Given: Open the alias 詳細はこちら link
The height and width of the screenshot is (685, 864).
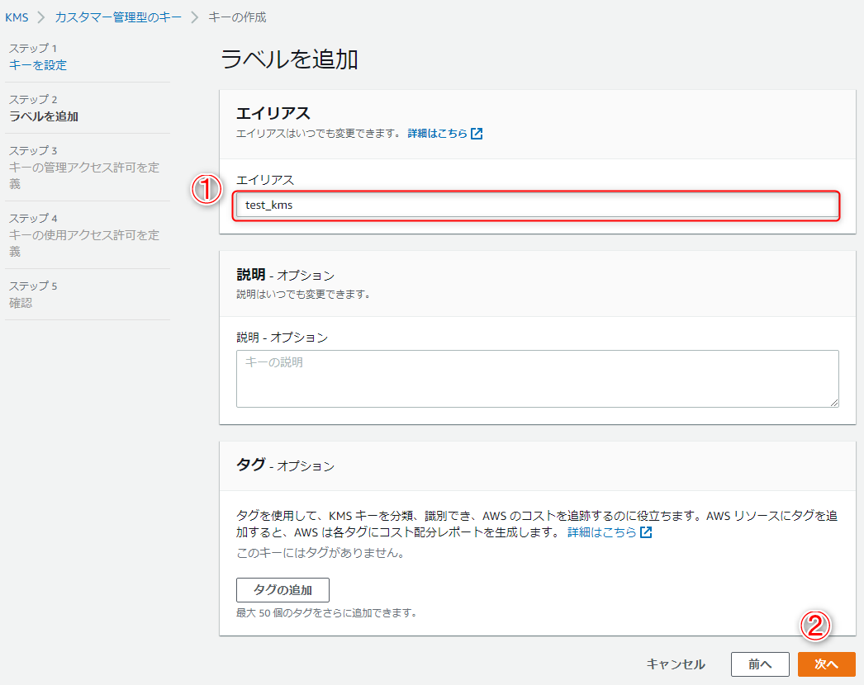Looking at the screenshot, I should pyautogui.click(x=438, y=133).
